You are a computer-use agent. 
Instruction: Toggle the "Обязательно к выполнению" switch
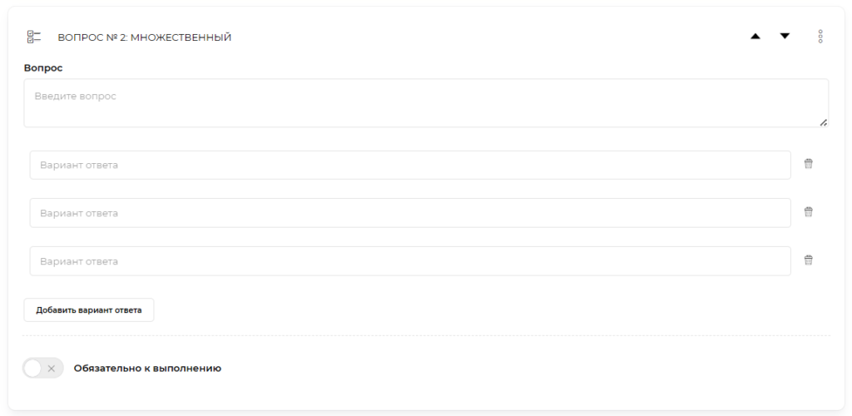click(43, 368)
